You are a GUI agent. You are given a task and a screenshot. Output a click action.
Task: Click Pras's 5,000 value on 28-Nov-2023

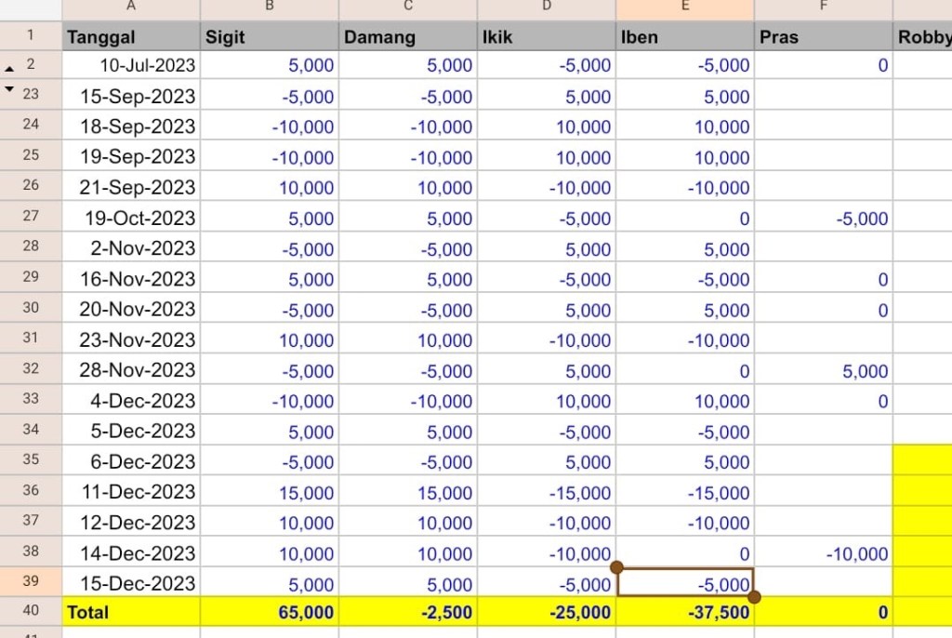(x=824, y=371)
